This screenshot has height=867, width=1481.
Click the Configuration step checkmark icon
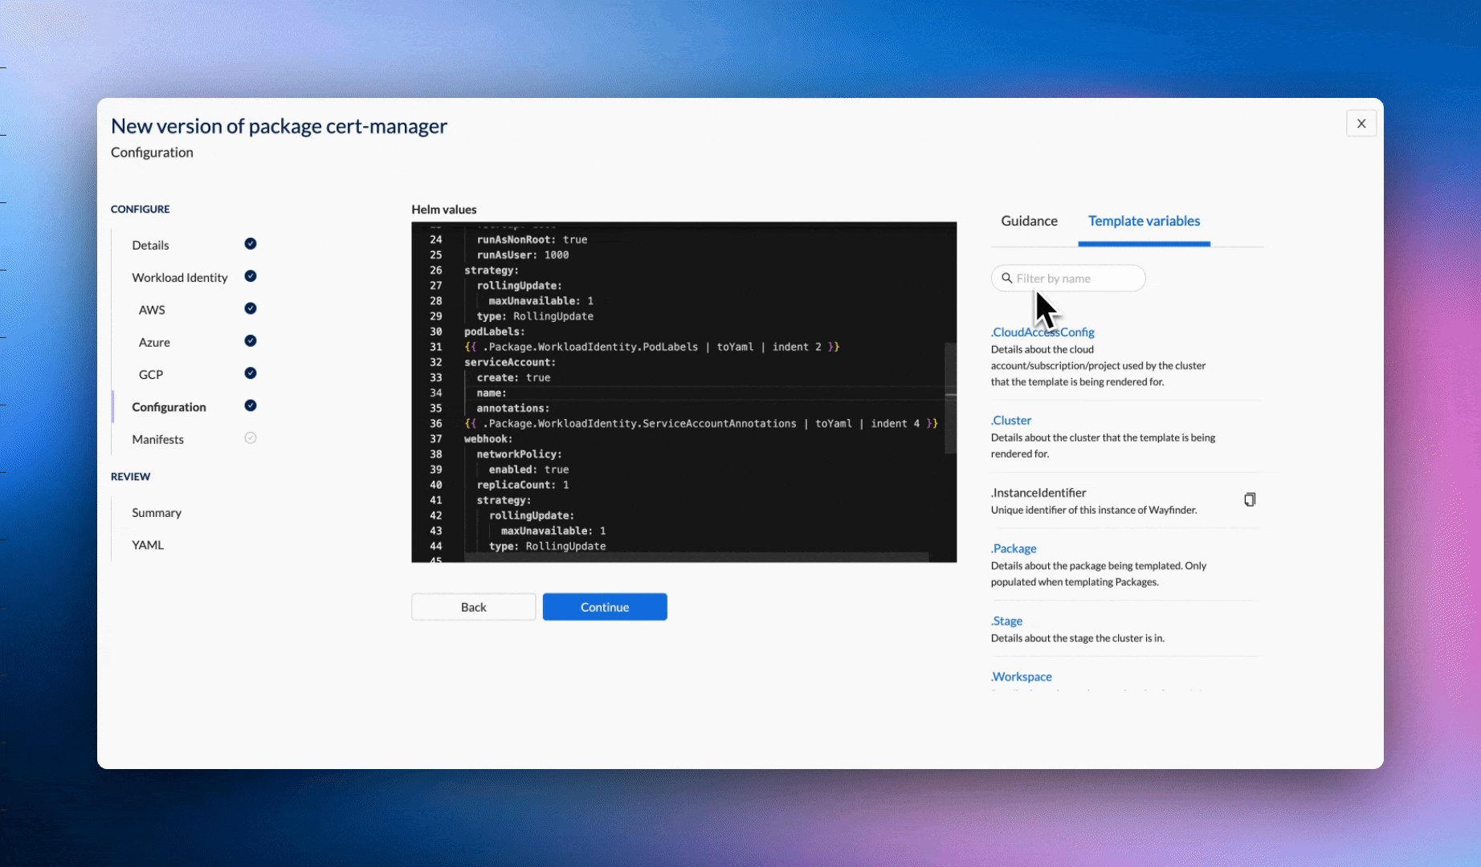pyautogui.click(x=251, y=405)
